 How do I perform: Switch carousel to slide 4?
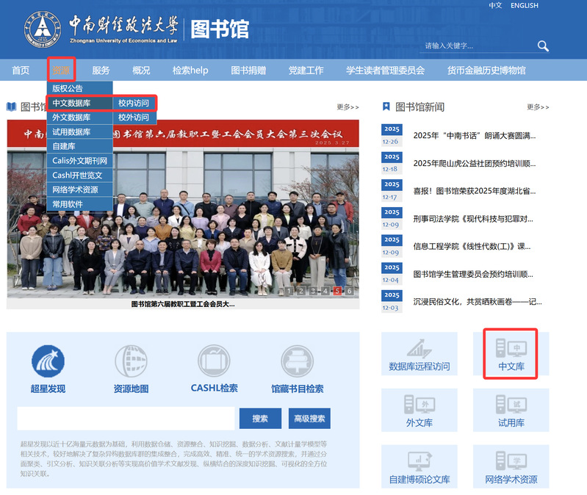325,291
